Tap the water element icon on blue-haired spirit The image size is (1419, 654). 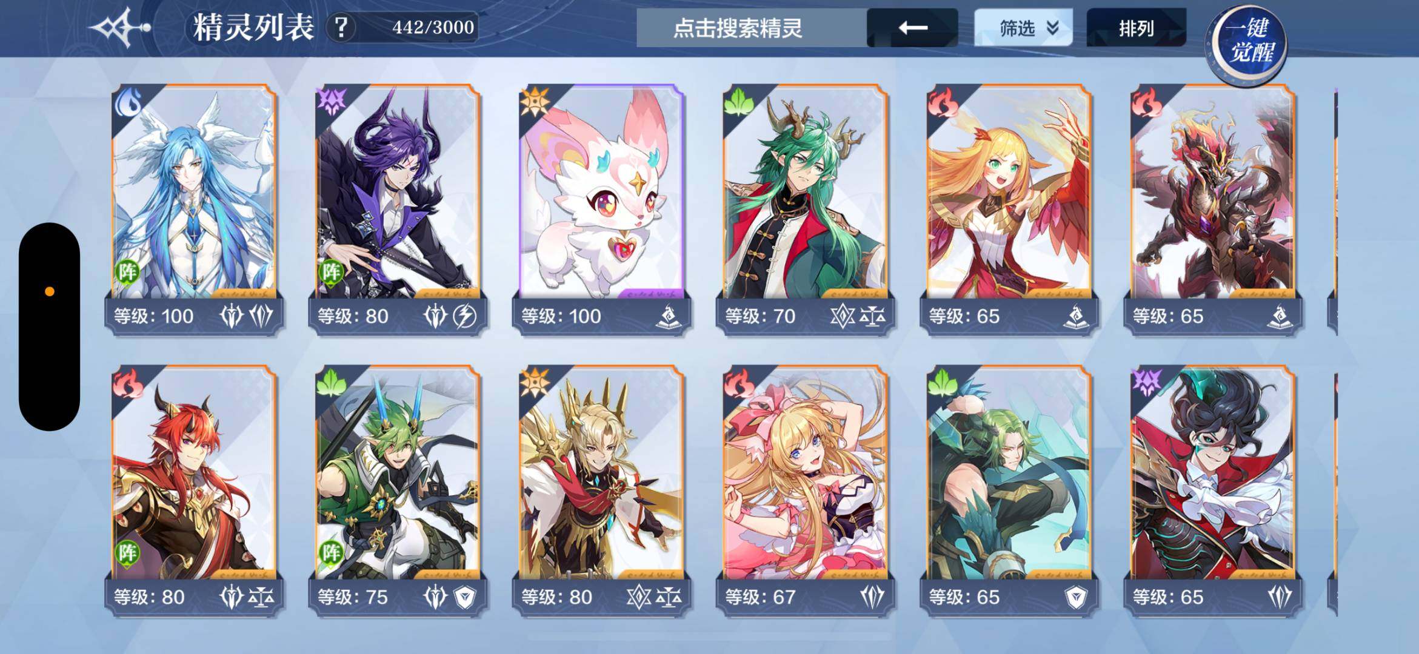pyautogui.click(x=128, y=102)
